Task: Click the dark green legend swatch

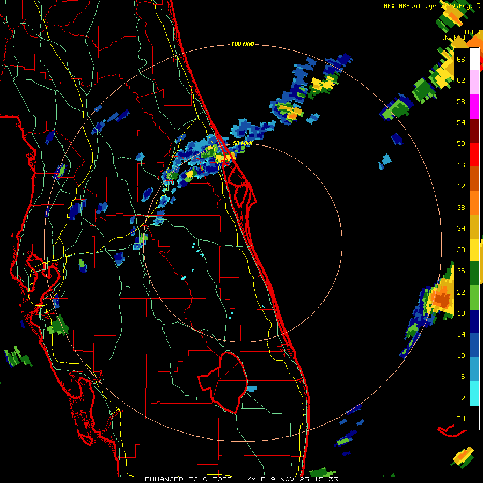Action: pos(474,273)
